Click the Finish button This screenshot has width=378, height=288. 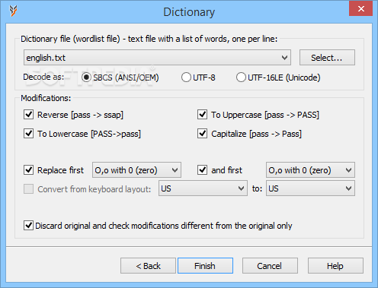[x=205, y=266]
